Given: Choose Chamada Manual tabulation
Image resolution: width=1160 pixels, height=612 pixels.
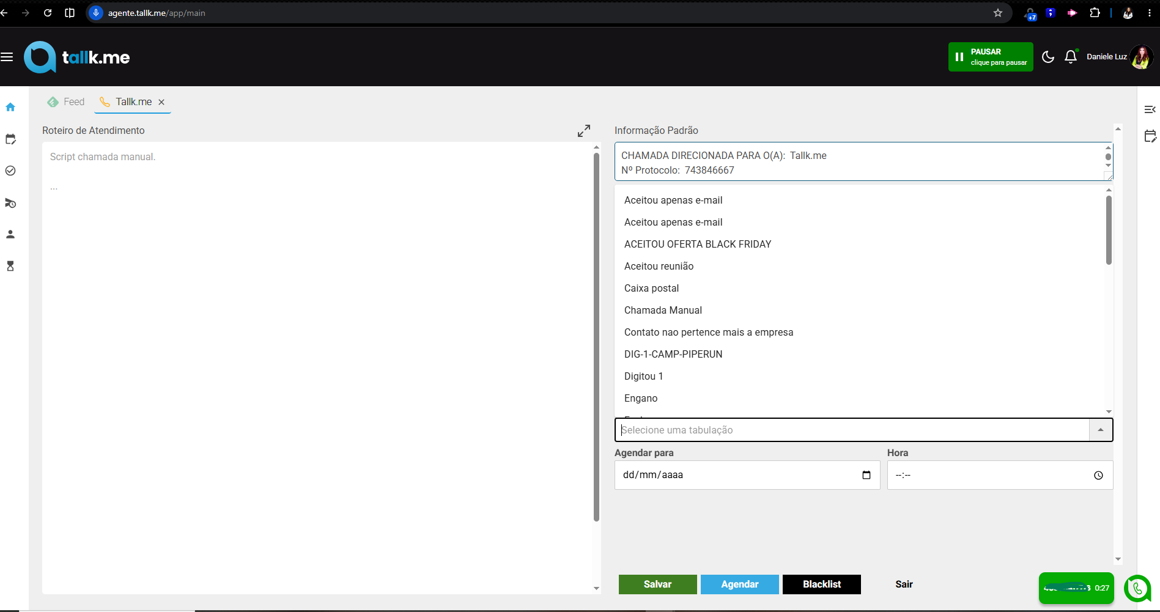Looking at the screenshot, I should 663,310.
